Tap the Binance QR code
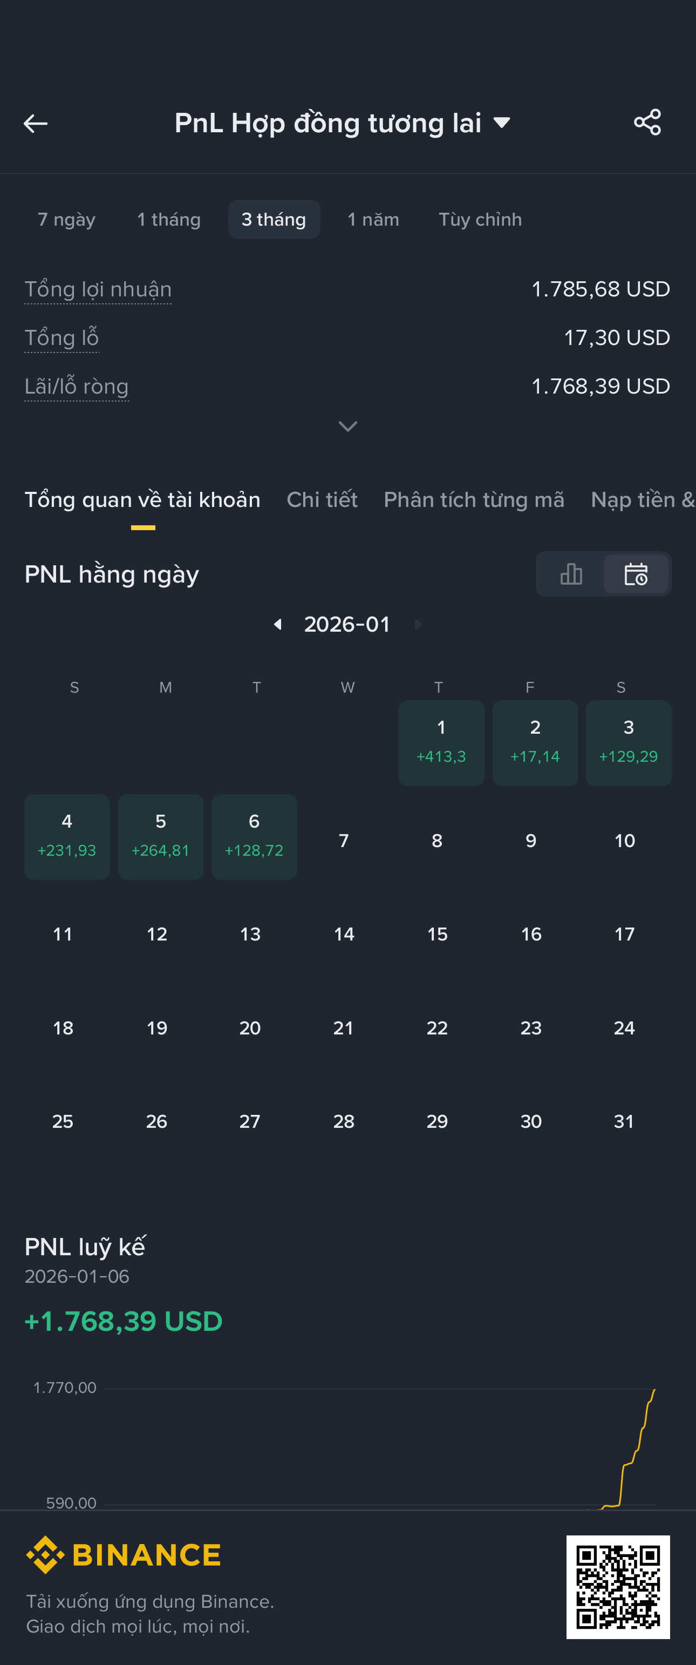Viewport: 696px width, 1665px height. click(x=618, y=1587)
